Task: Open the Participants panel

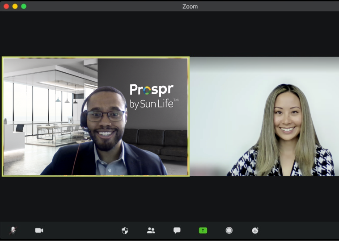Action: point(151,230)
